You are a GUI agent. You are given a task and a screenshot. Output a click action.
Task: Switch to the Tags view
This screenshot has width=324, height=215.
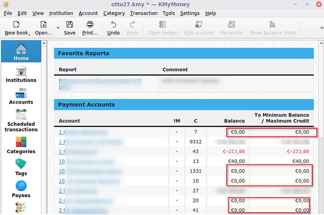coord(21,167)
